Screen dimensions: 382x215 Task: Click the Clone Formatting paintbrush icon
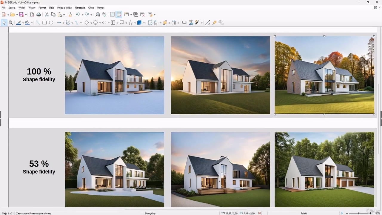pyautogui.click(x=70, y=14)
